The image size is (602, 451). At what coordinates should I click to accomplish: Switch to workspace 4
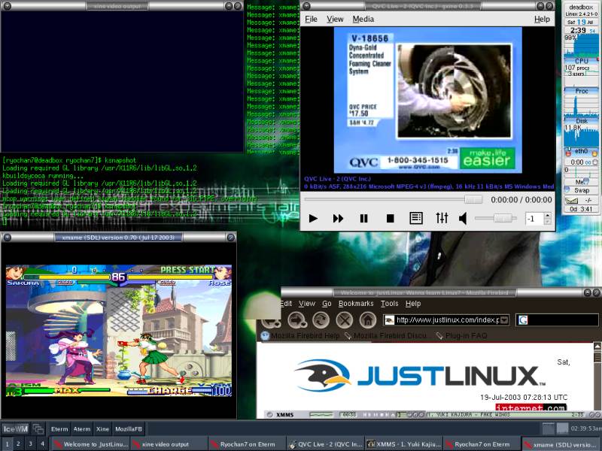(43, 443)
